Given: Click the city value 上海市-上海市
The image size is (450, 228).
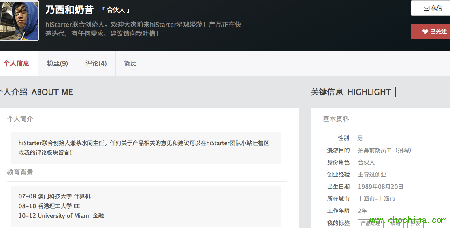Looking at the screenshot, I should [x=376, y=199].
